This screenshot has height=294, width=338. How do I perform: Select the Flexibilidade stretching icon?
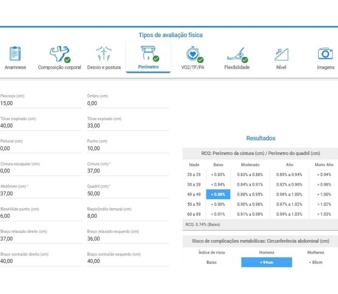point(237,54)
